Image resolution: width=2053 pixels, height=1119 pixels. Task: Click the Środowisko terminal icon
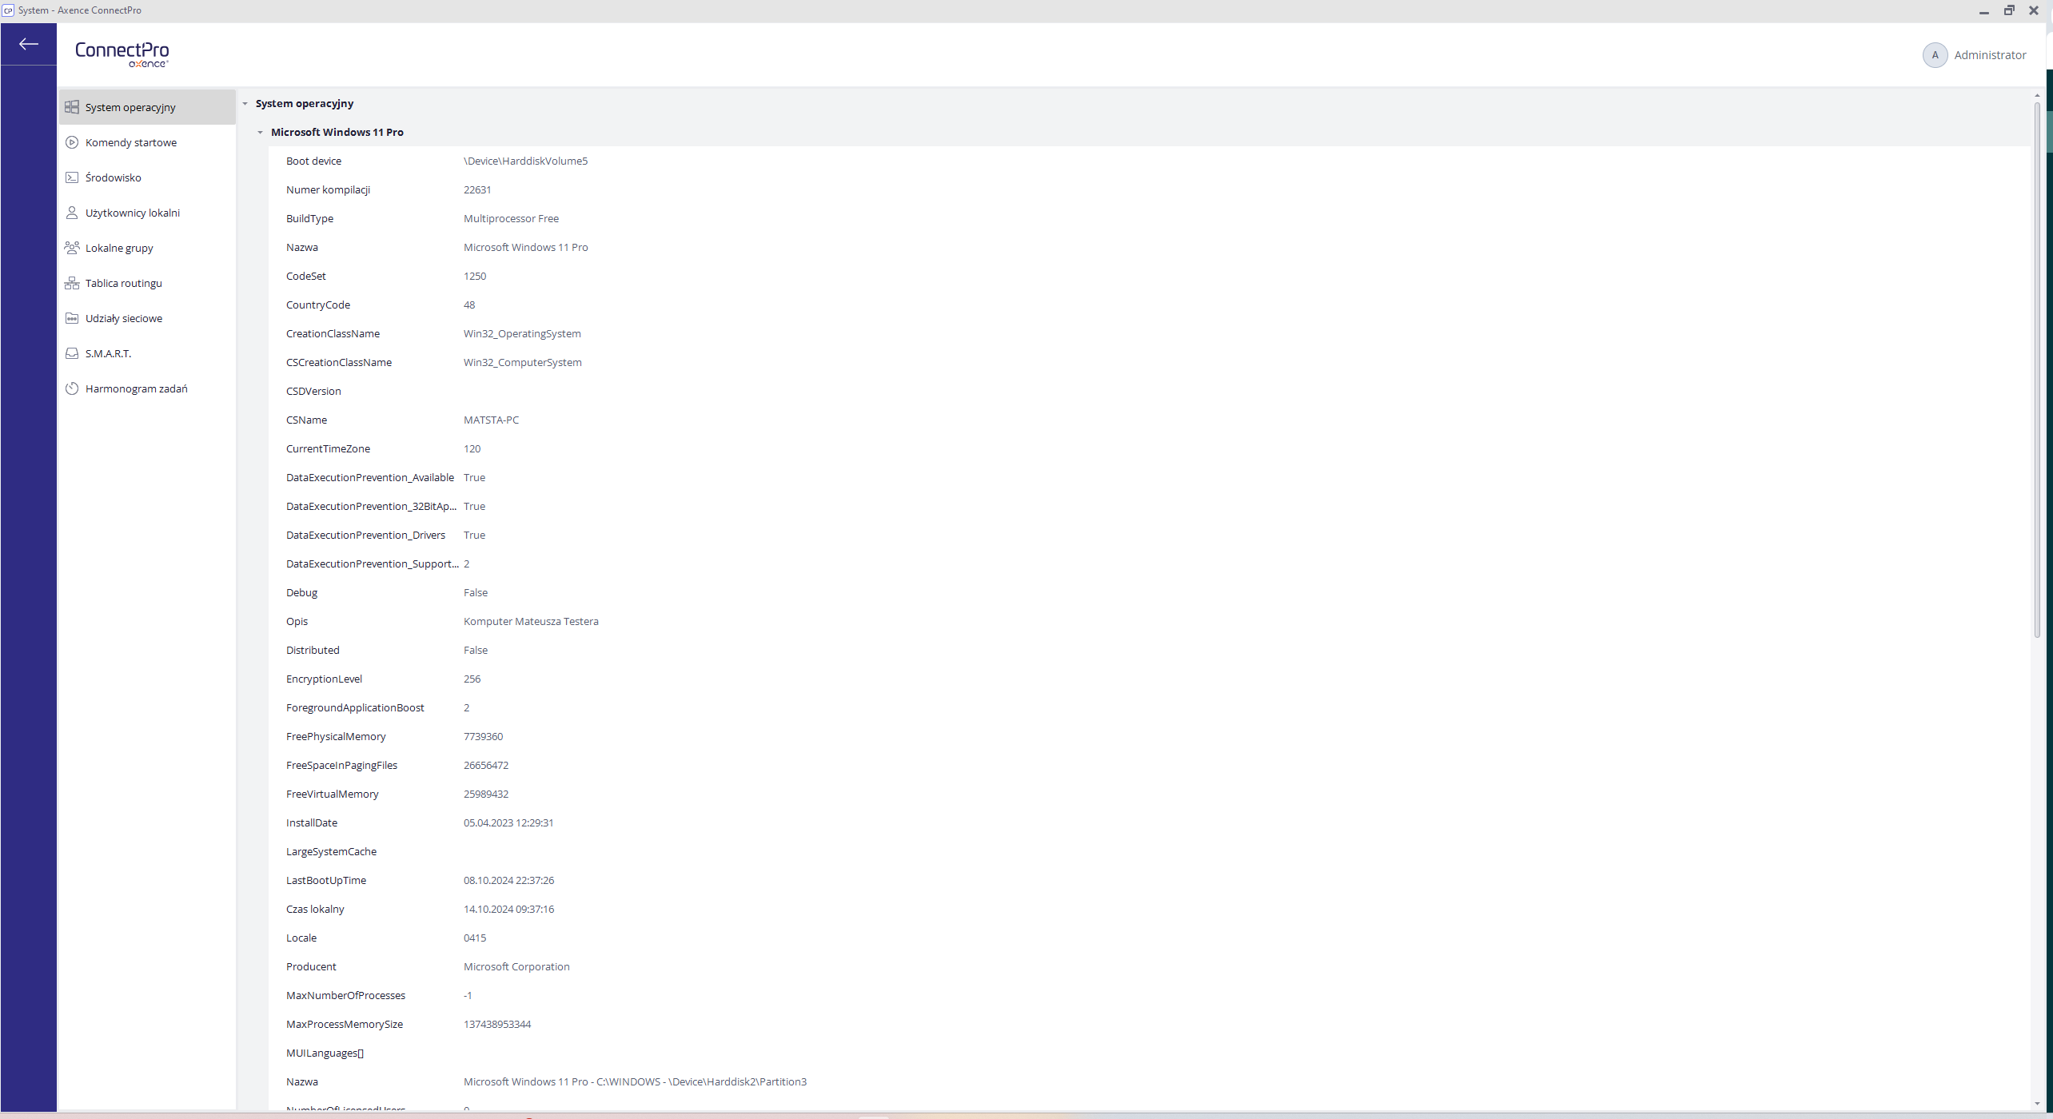pos(72,177)
